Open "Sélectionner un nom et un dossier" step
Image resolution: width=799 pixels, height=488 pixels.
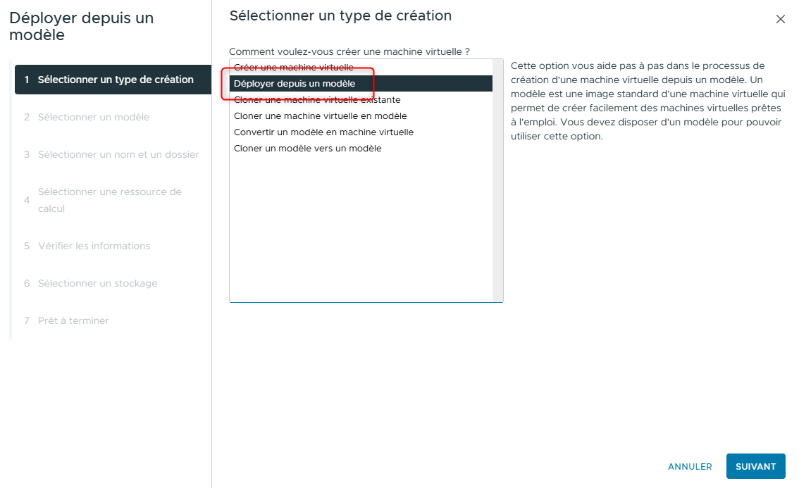113,154
